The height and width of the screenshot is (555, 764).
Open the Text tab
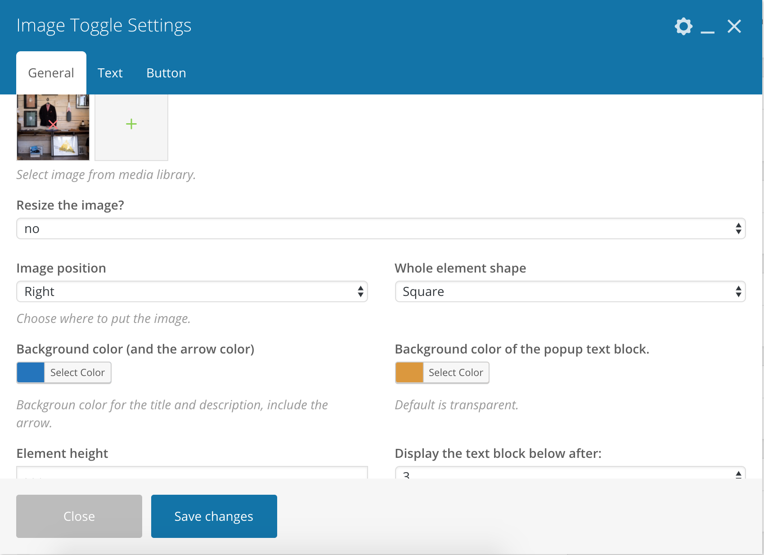coord(110,73)
